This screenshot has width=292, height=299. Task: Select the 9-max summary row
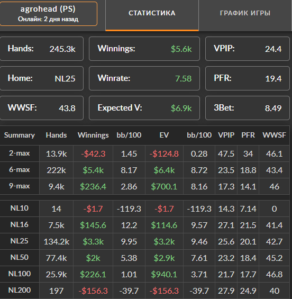pyautogui.click(x=145, y=186)
